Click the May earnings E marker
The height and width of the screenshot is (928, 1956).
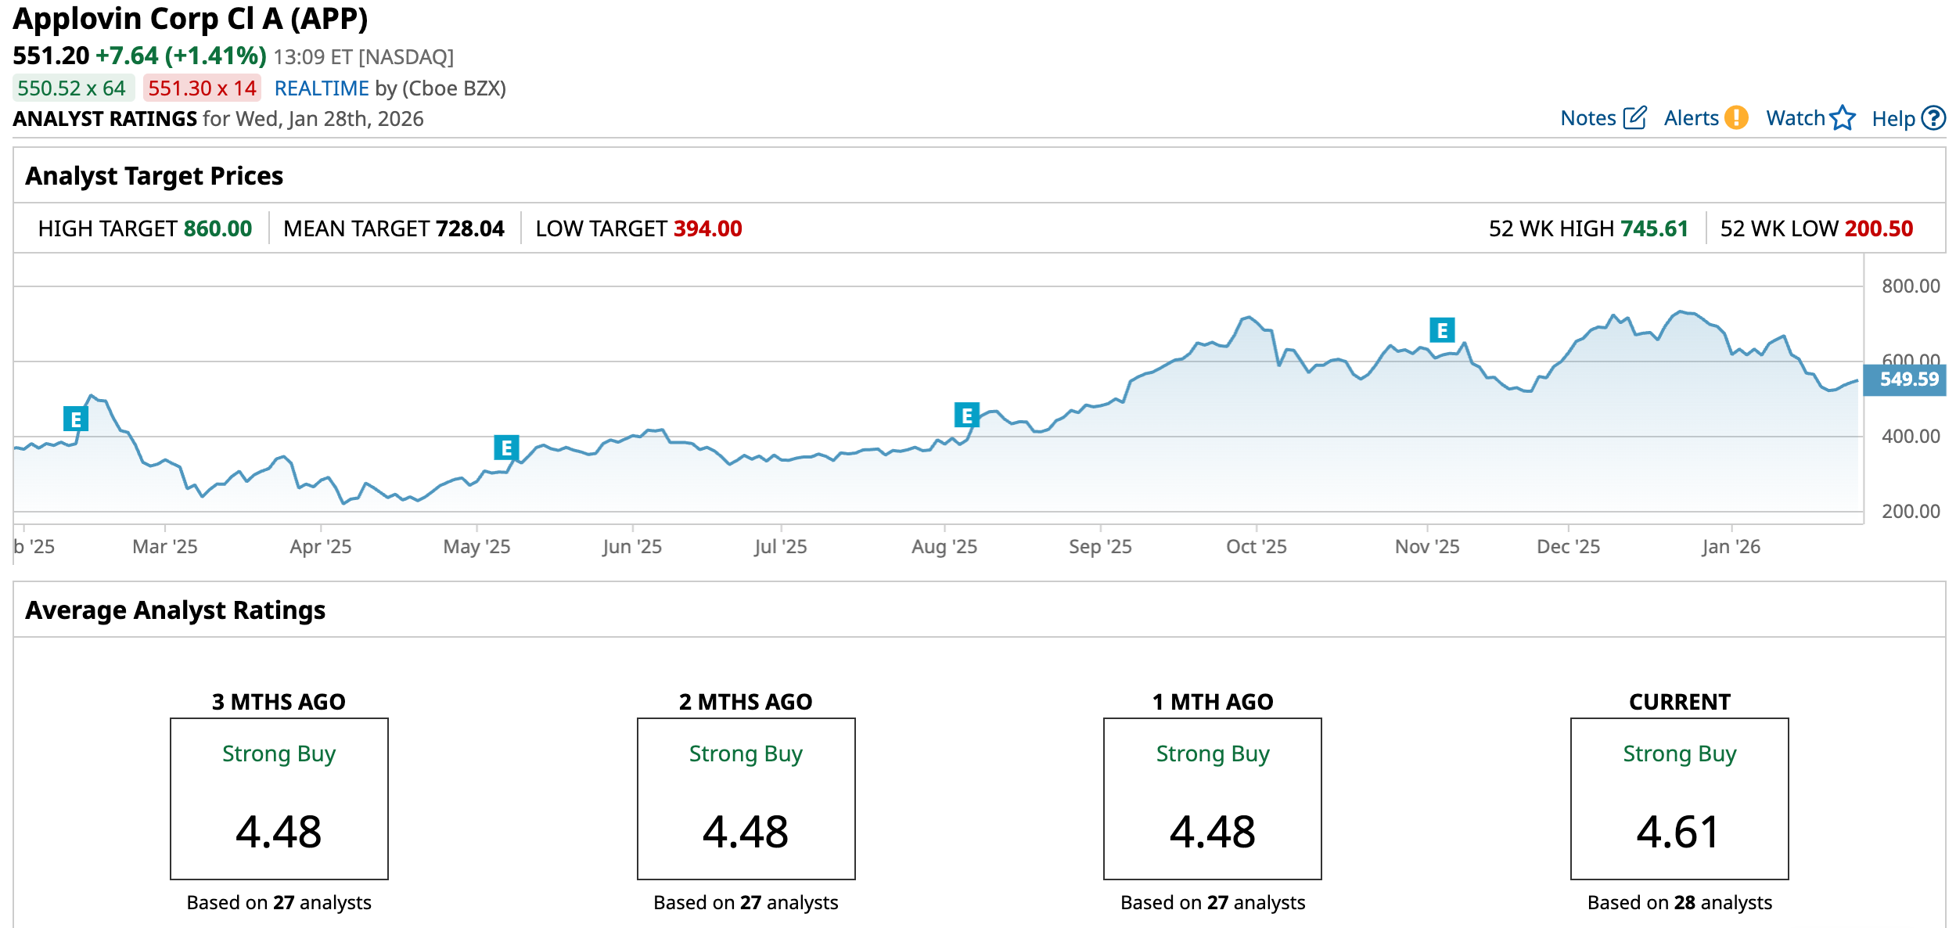pyautogui.click(x=506, y=448)
